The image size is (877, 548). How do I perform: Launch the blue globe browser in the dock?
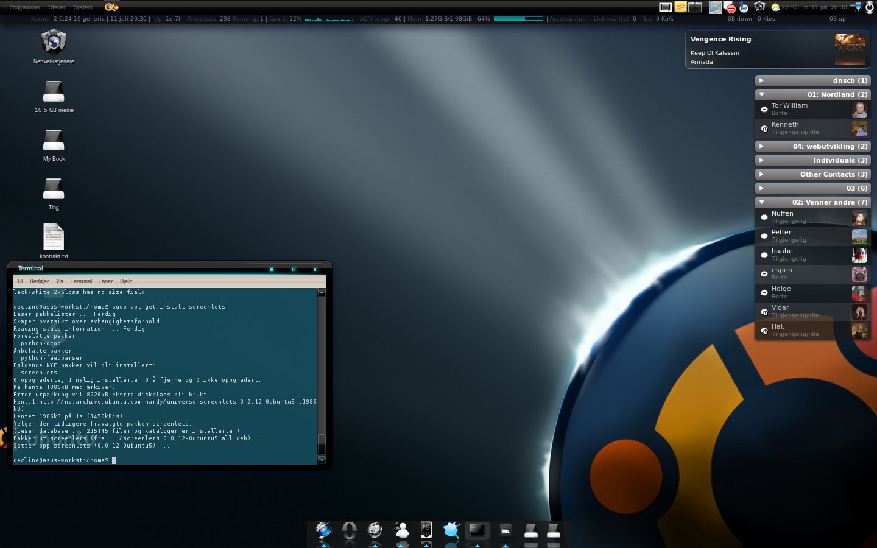click(323, 530)
